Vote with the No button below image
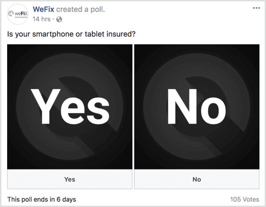266x207 pixels. coord(196,179)
